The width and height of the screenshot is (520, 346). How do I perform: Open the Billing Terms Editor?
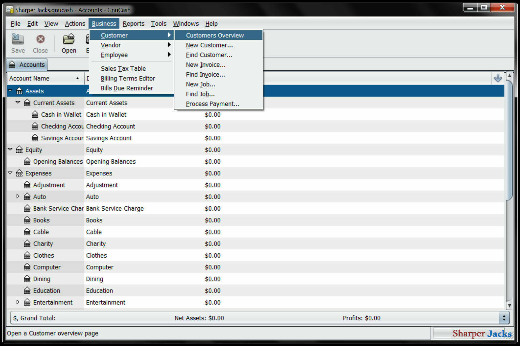coord(131,78)
